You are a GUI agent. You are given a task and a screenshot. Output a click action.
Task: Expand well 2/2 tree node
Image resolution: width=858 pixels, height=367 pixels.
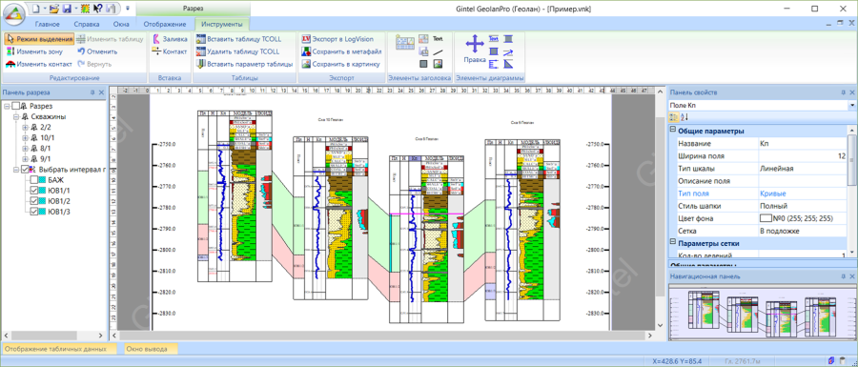point(25,128)
